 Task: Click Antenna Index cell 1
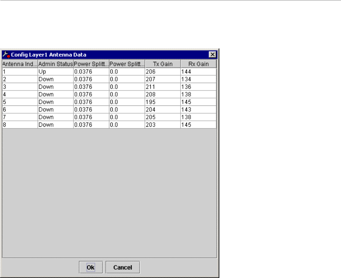(x=20, y=72)
